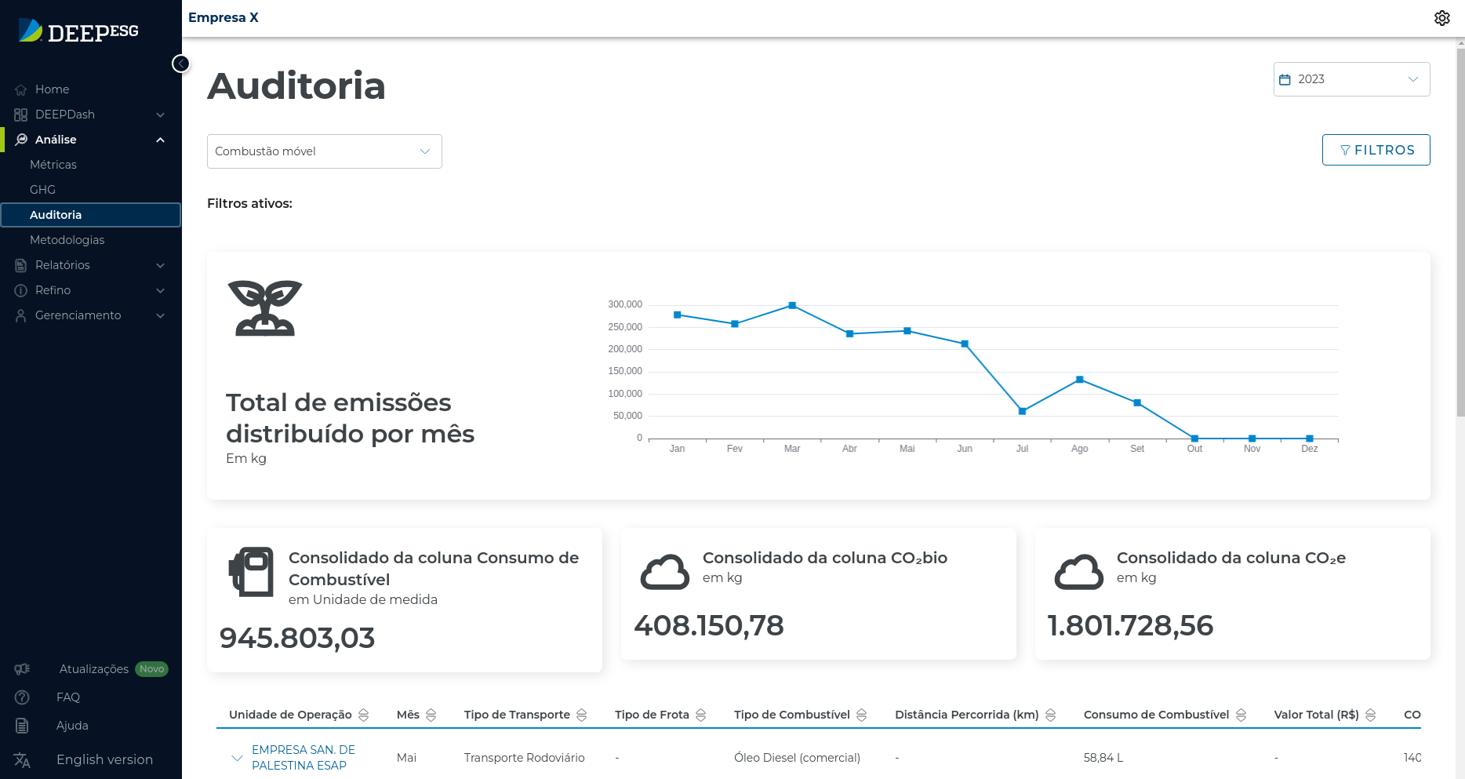Click the March data point on chart
Viewport: 1465px width, 779px height.
792,305
